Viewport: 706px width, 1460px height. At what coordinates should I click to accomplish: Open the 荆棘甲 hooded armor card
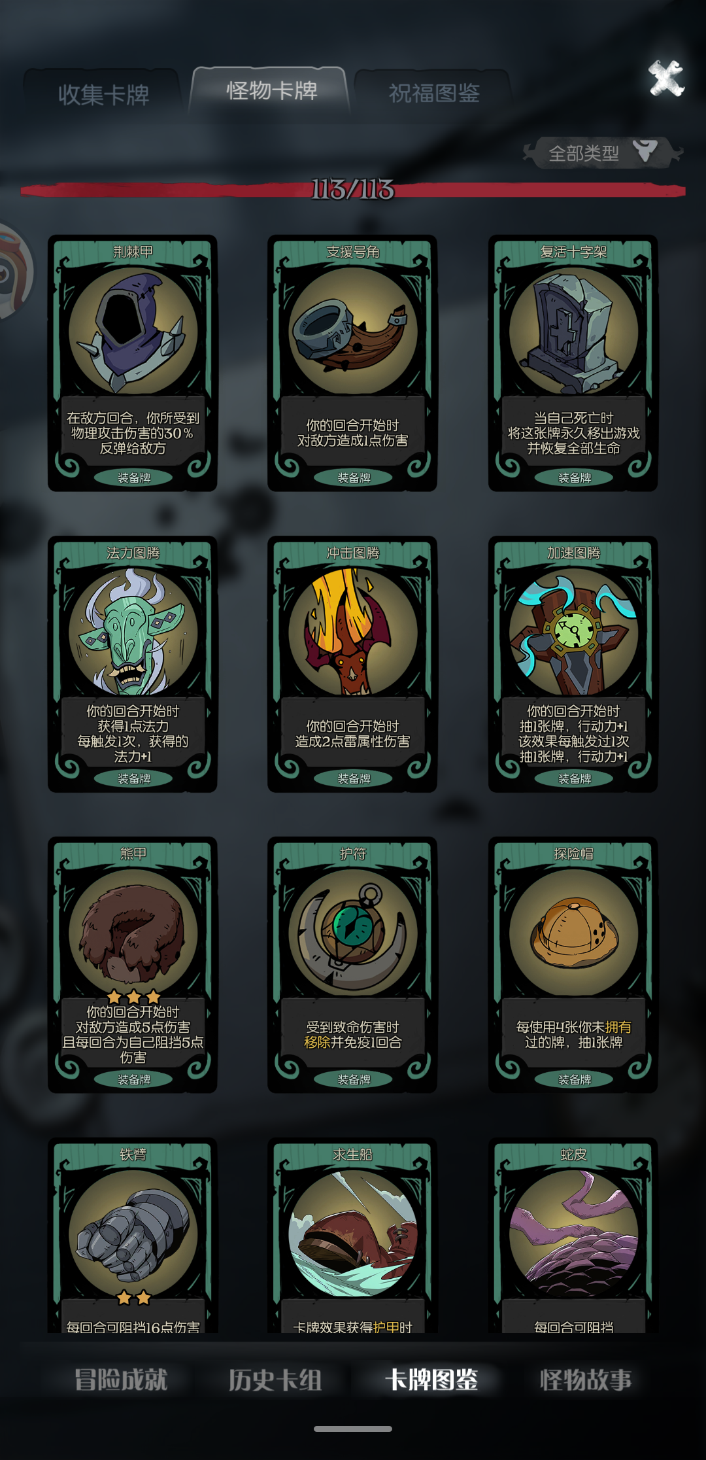coord(133,363)
